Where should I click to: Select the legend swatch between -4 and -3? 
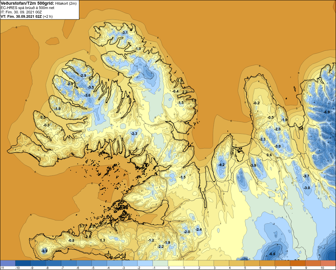click(115, 263)
